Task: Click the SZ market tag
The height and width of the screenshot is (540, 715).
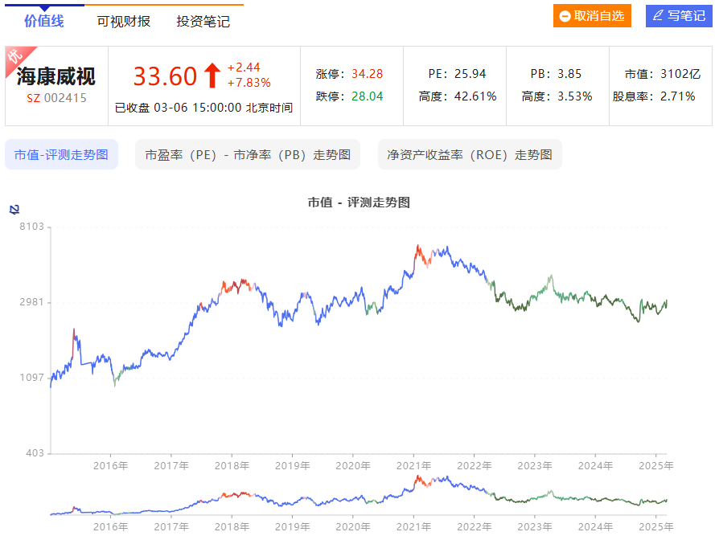Action: tap(35, 98)
